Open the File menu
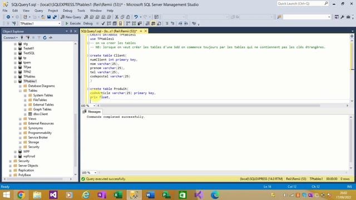This screenshot has height=200, width=356. pos(5,11)
